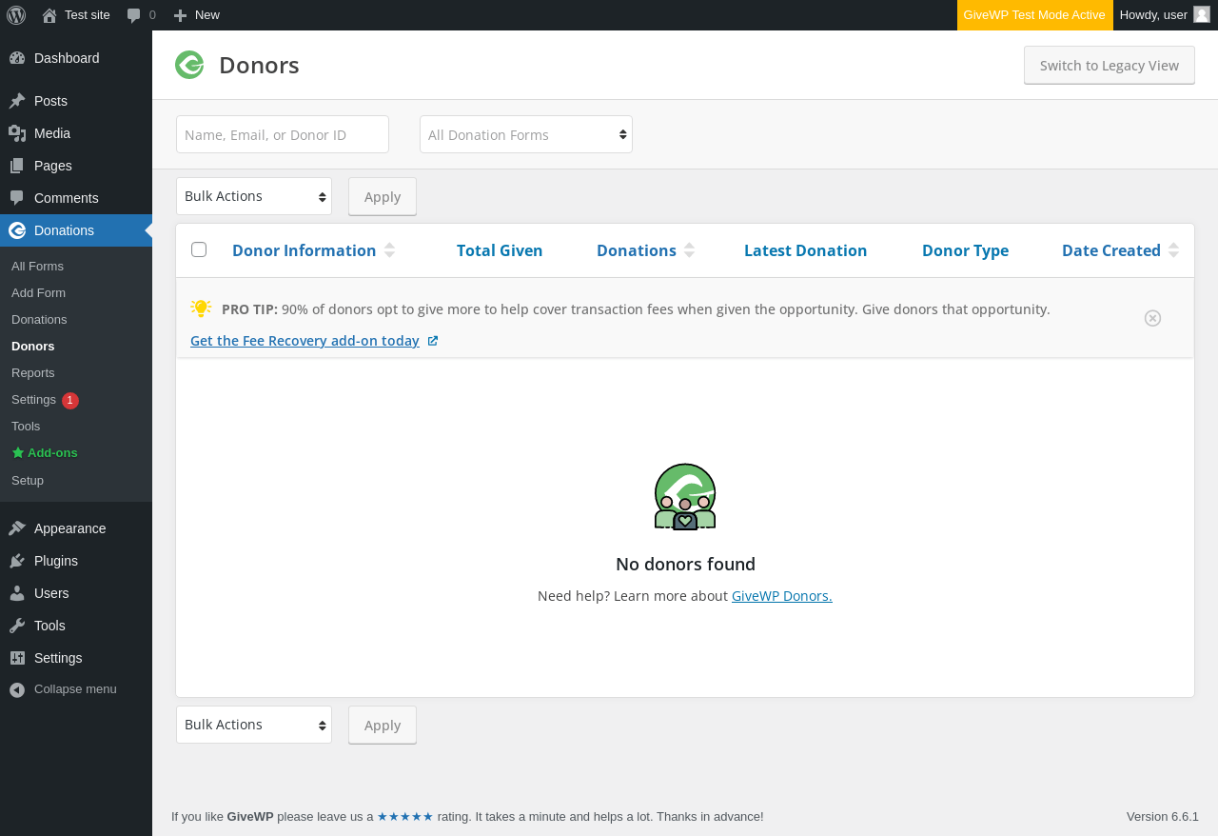
Task: Click the Plugins plug icon in sidebar
Action: 17,561
